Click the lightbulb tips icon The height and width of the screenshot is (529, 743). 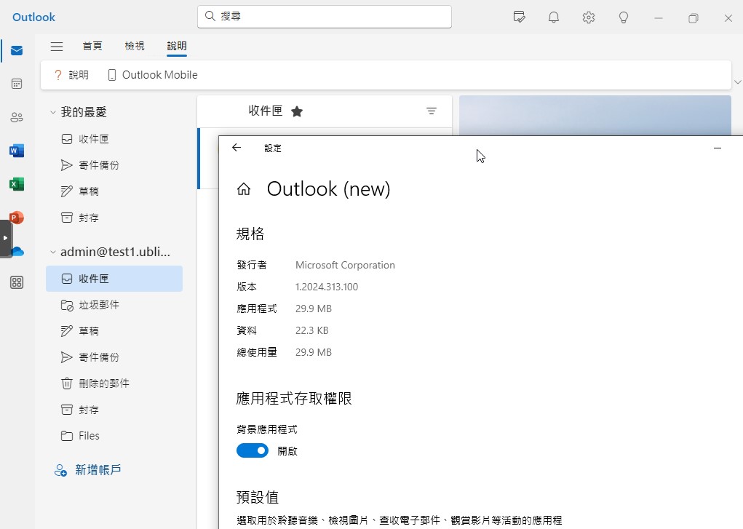pyautogui.click(x=624, y=17)
